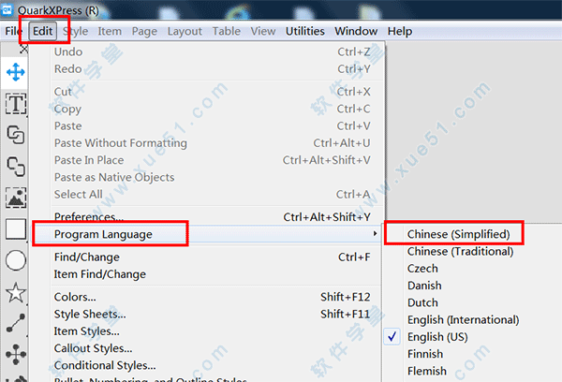562x382 pixels.
Task: Click Paste as Native Objects
Action: (x=206, y=177)
